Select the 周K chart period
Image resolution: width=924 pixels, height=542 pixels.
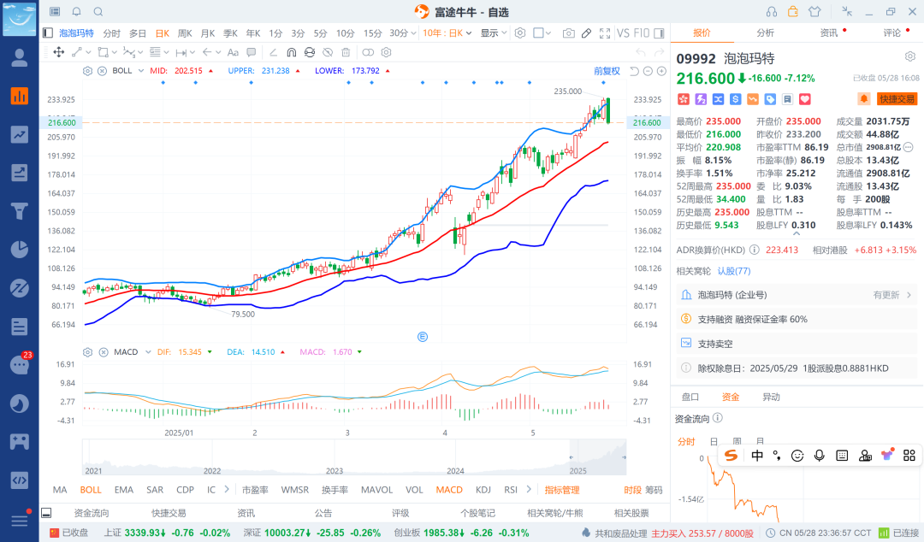(x=185, y=33)
